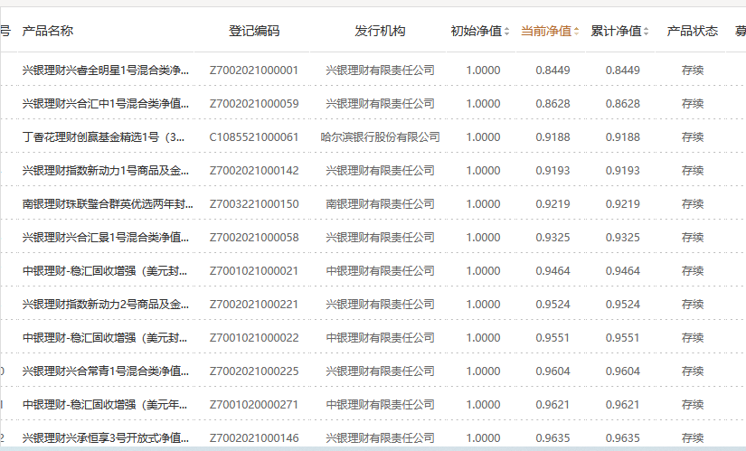Select registration code Z7002021000221

254,304
